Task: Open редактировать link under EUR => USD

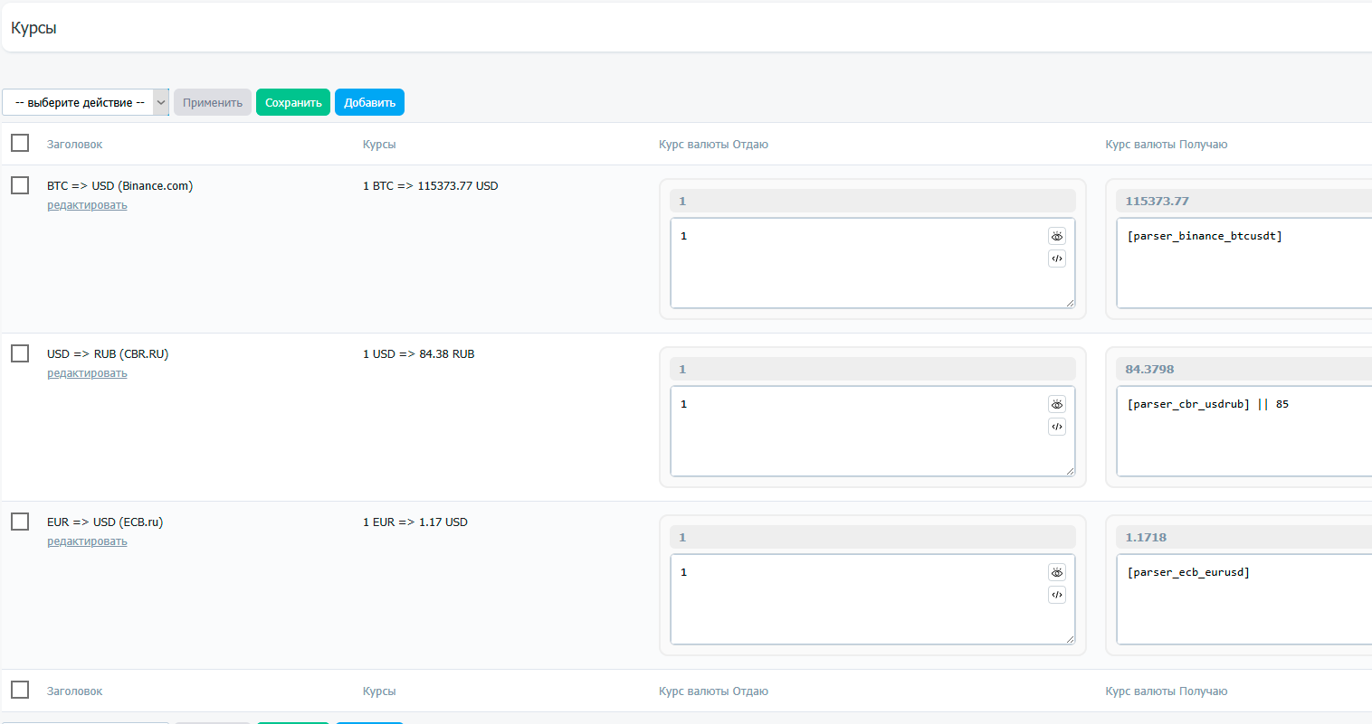Action: click(87, 541)
